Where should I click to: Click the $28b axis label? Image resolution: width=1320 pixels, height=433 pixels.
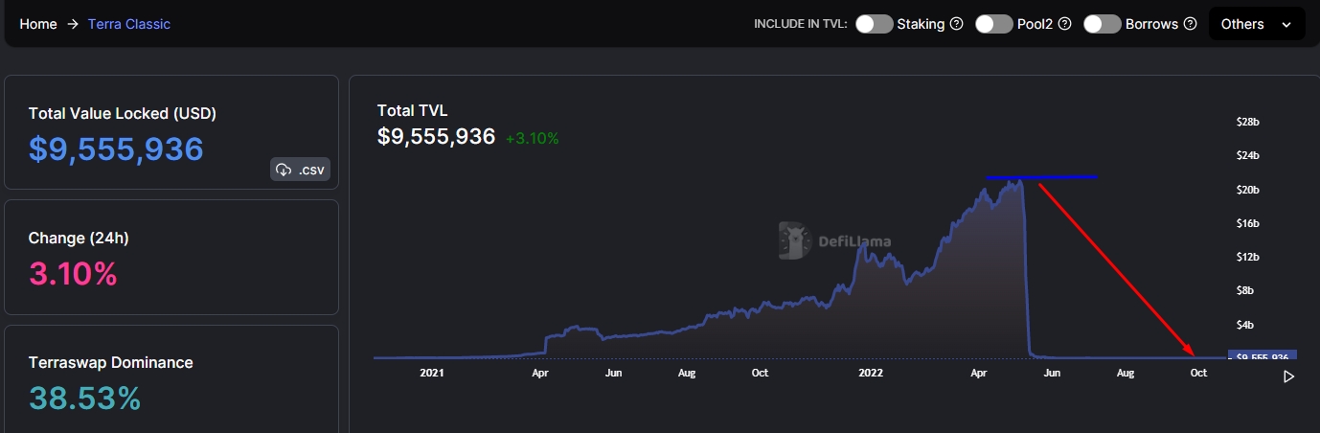pos(1247,122)
